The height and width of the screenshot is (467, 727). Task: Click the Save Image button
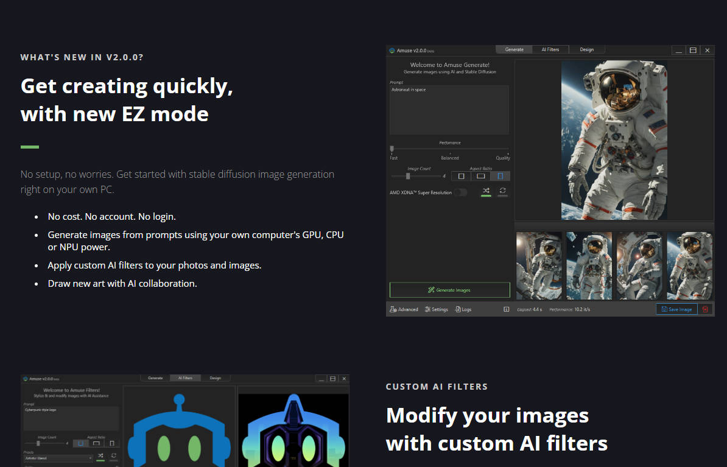[676, 309]
